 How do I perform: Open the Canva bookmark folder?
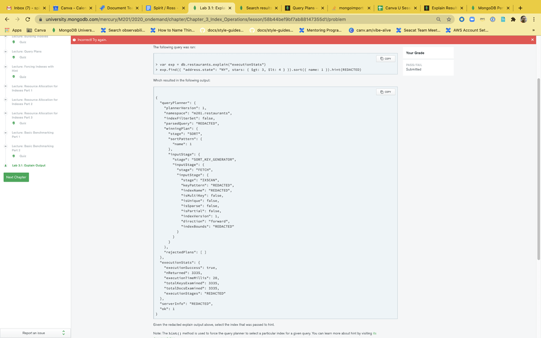[x=36, y=30]
